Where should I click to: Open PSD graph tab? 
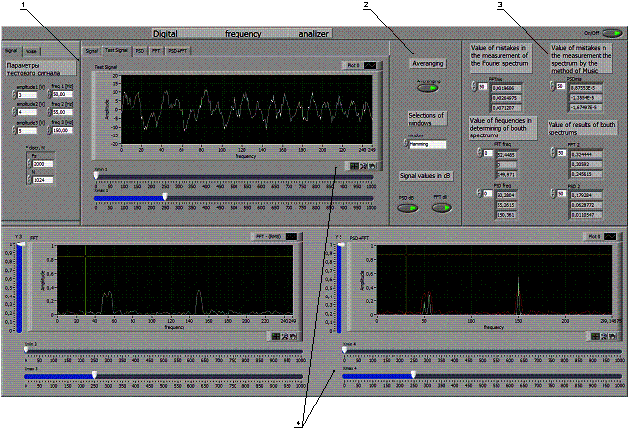point(140,51)
